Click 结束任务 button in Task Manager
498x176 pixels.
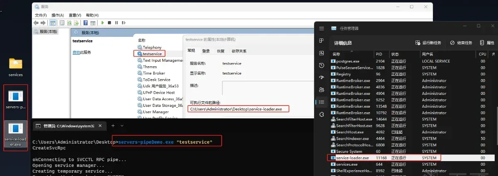point(461,43)
